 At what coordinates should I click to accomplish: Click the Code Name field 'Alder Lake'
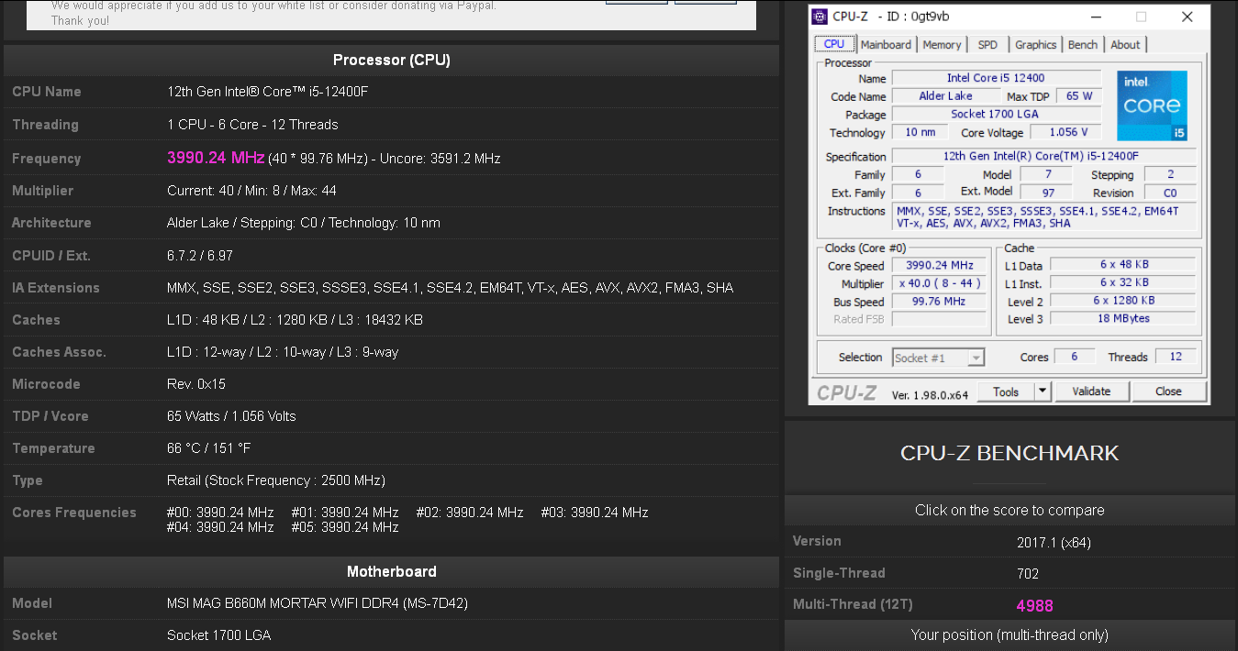[946, 96]
